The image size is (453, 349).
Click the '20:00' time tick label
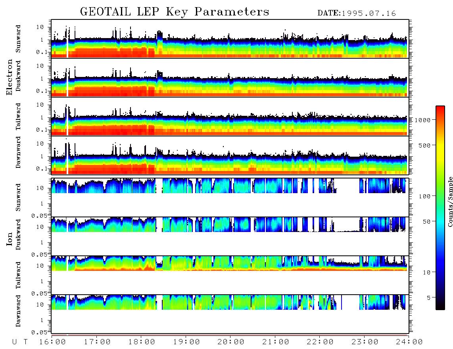tap(231, 342)
